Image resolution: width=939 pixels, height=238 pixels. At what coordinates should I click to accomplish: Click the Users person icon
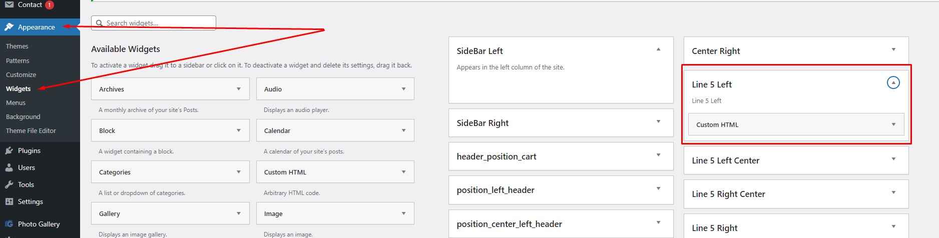click(9, 167)
